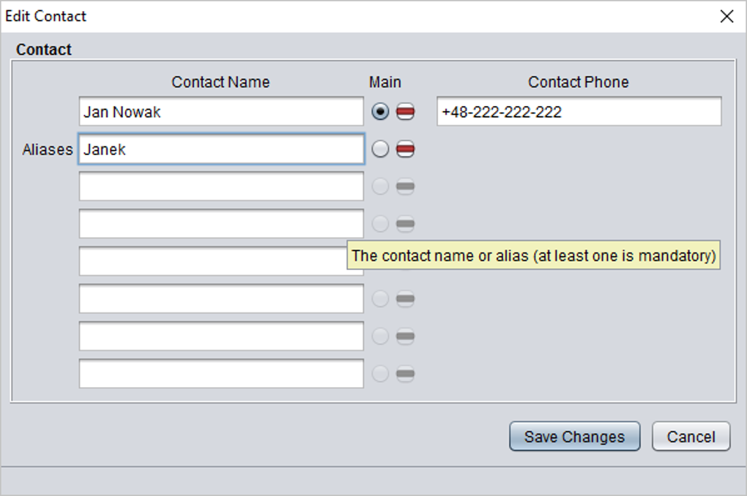Click the red remove icon beside Janek
747x496 pixels.
[x=405, y=149]
